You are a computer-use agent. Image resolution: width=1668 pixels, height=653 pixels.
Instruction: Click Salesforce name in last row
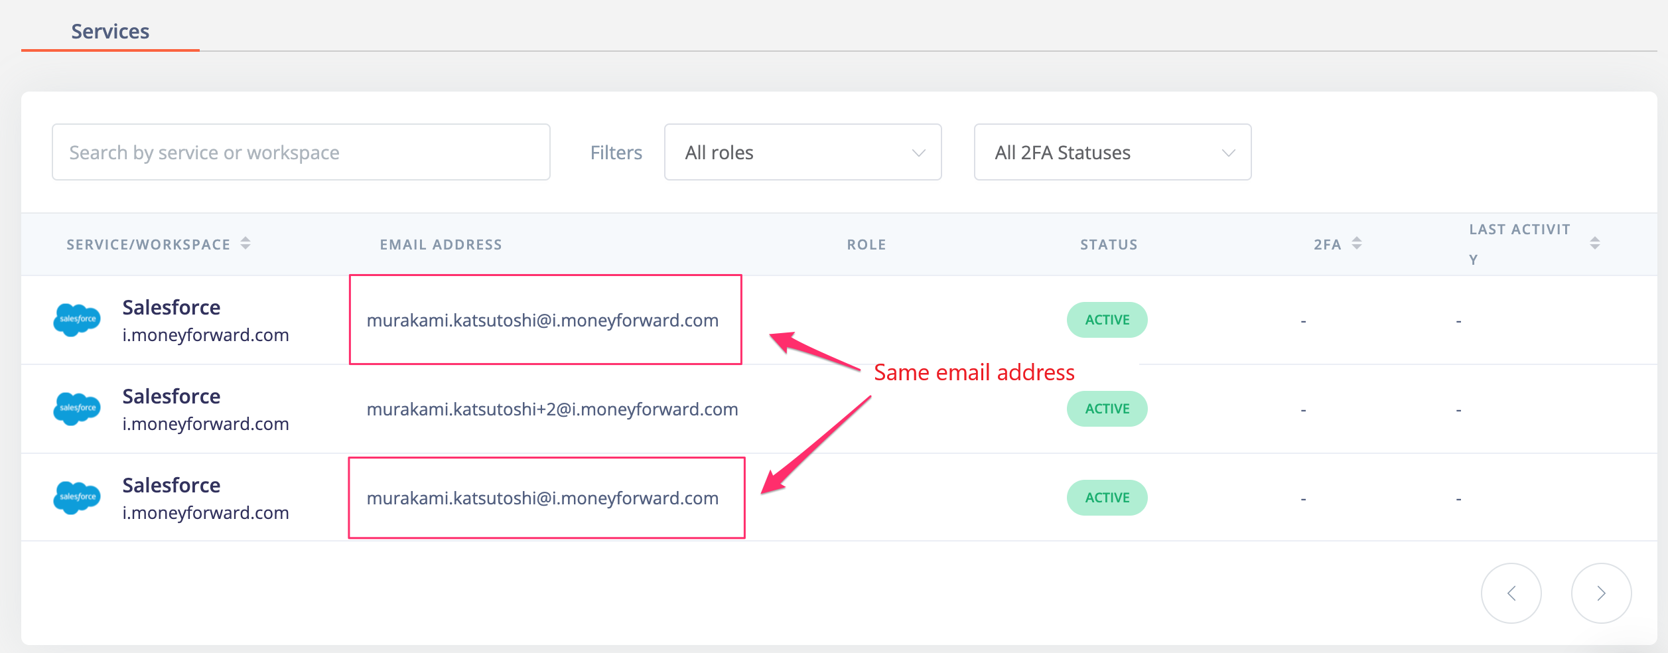[171, 485]
